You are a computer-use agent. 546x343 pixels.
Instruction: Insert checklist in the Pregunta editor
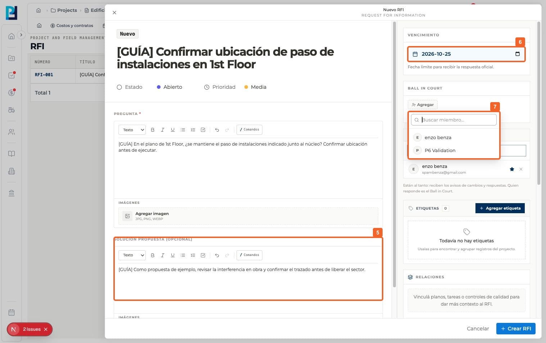point(203,130)
